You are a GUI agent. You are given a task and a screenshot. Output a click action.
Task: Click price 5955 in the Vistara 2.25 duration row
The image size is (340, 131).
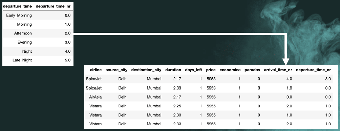(x=211, y=106)
